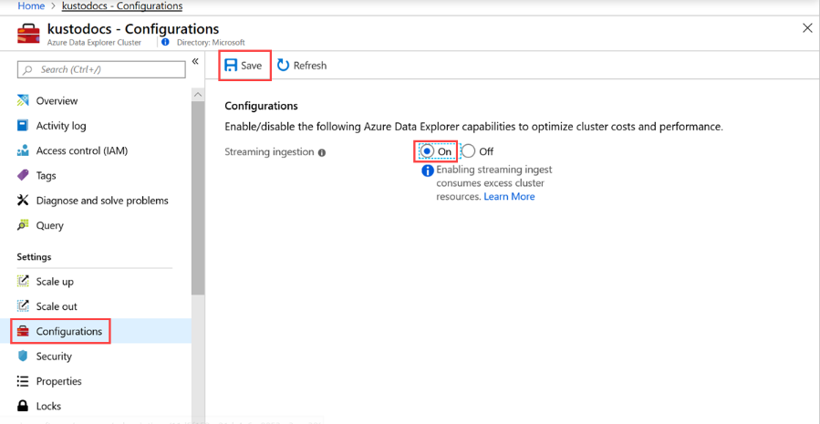
Task: Click the Scale out icon
Action: click(23, 305)
